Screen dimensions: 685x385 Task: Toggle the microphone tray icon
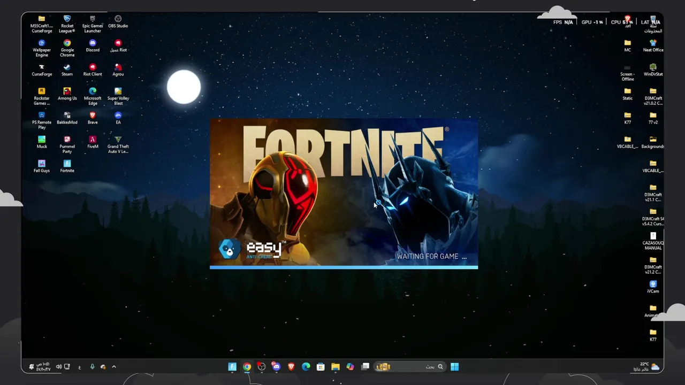coord(92,367)
